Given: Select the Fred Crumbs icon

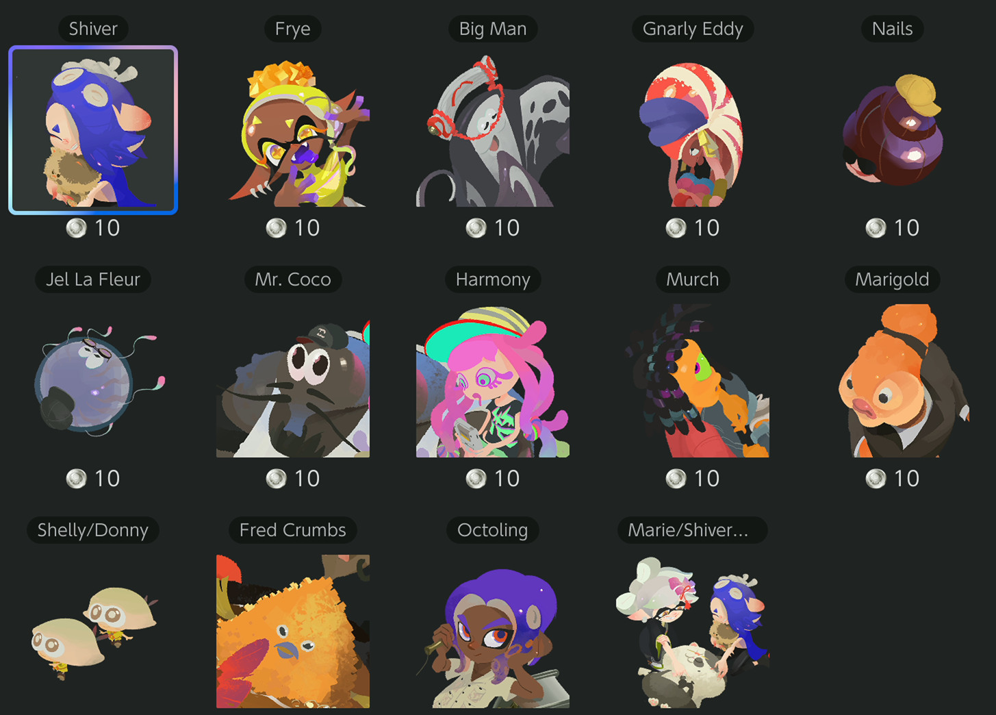Looking at the screenshot, I should [293, 631].
